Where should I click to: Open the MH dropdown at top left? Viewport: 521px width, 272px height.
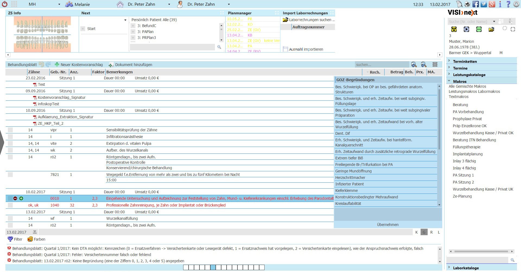(59, 4)
